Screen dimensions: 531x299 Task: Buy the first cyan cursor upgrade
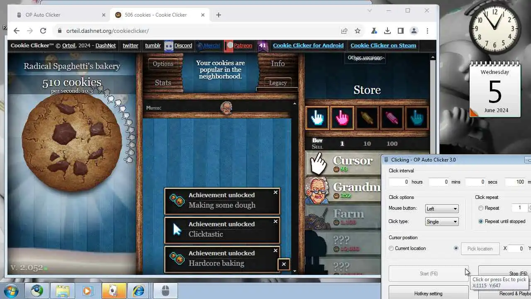coord(317,118)
